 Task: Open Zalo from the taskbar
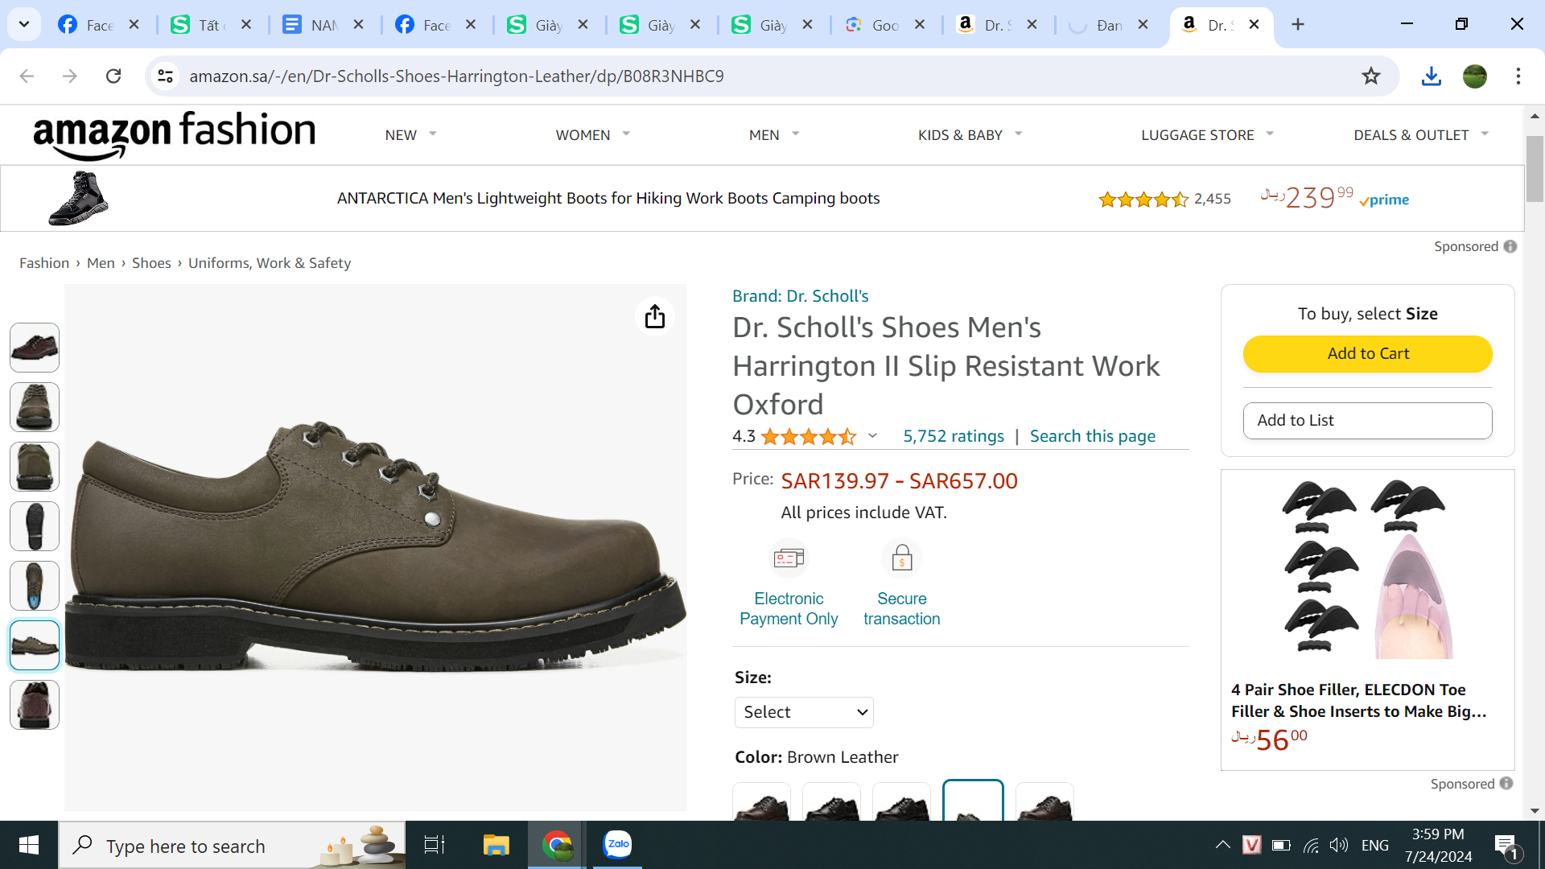(617, 845)
